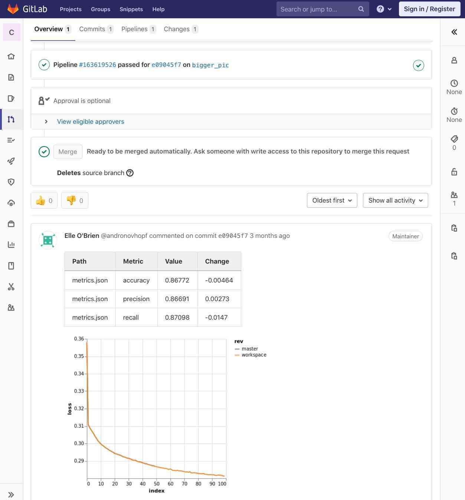Open Security shield icon in sidebar
The image size is (465, 500).
coord(11,182)
